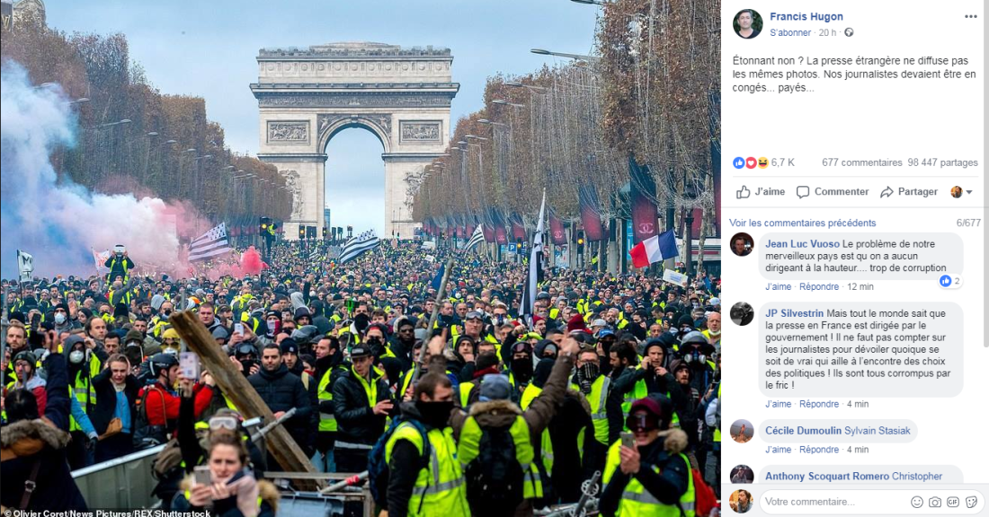The height and width of the screenshot is (517, 989).
Task: Click the Commenter speech bubble button
Action: [832, 192]
